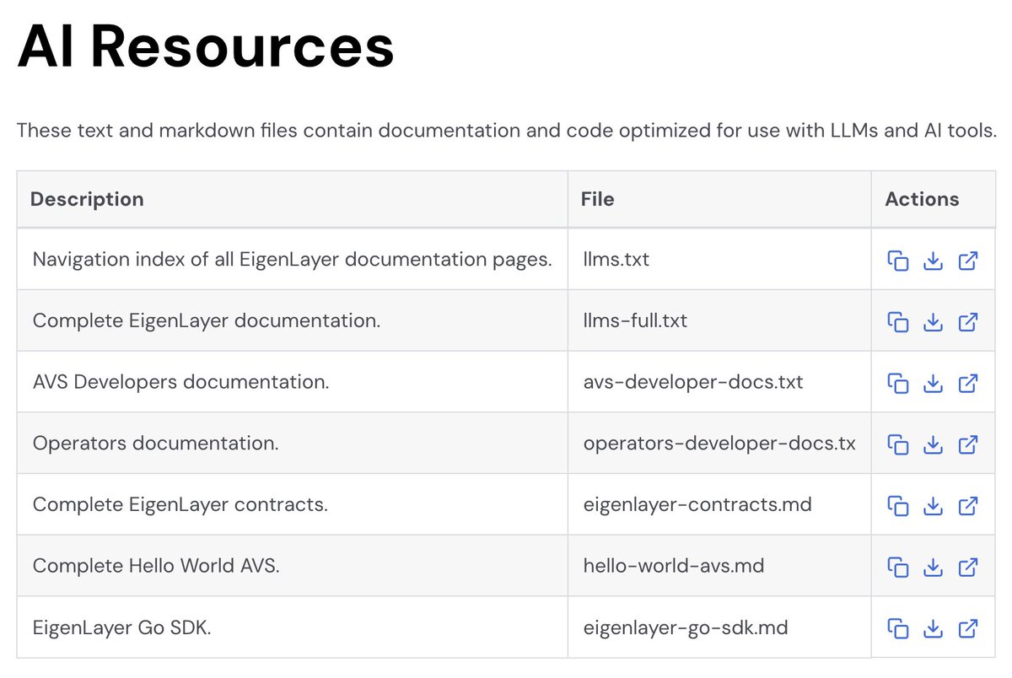Select the operators-developer-docs file name
This screenshot has width=1012, height=678.
(x=719, y=444)
